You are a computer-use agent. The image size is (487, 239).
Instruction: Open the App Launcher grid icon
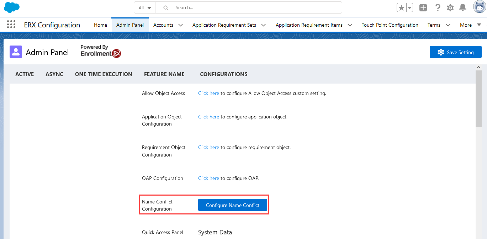11,25
